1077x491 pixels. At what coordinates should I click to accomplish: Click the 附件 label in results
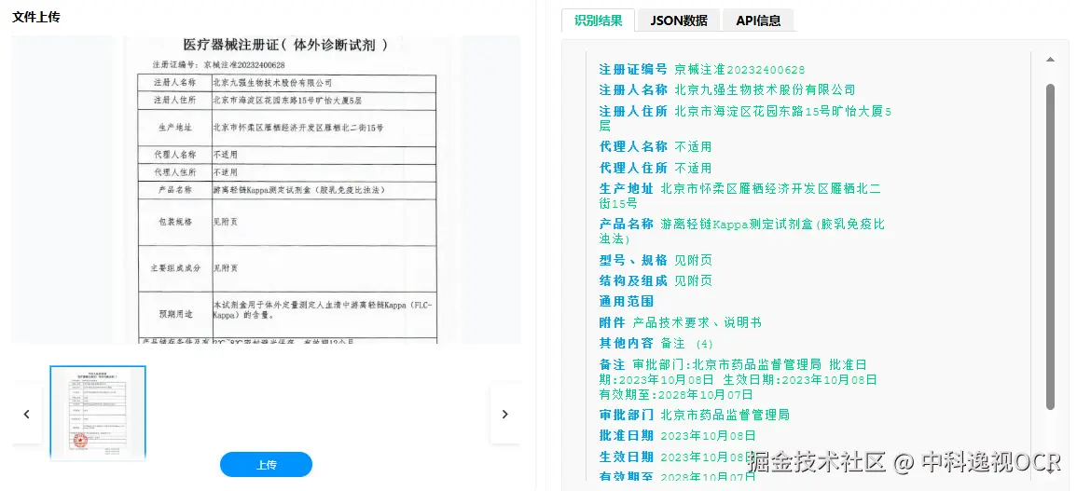pyautogui.click(x=612, y=322)
